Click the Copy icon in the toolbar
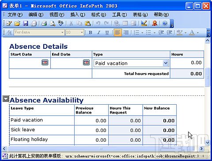Screen dimensions: 212x161 pyautogui.click(x=79, y=23)
